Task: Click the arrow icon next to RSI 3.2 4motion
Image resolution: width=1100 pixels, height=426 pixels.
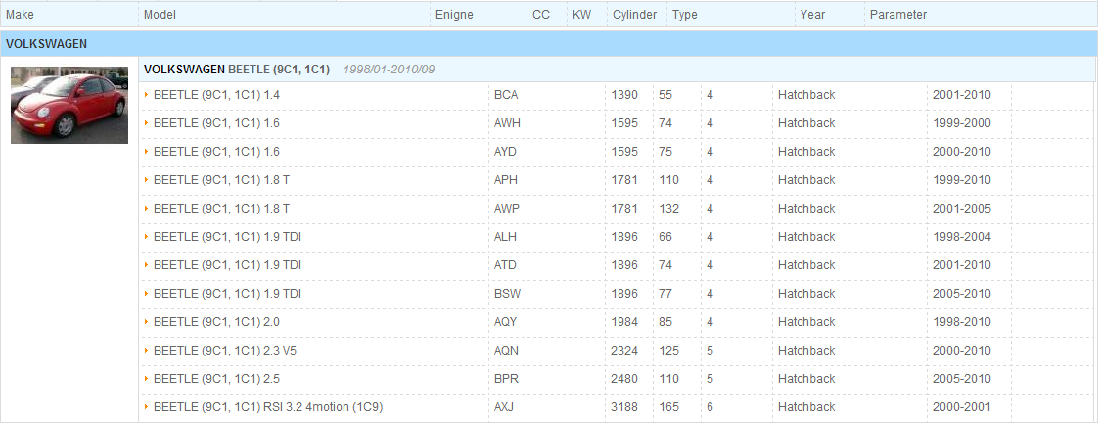Action: (147, 407)
